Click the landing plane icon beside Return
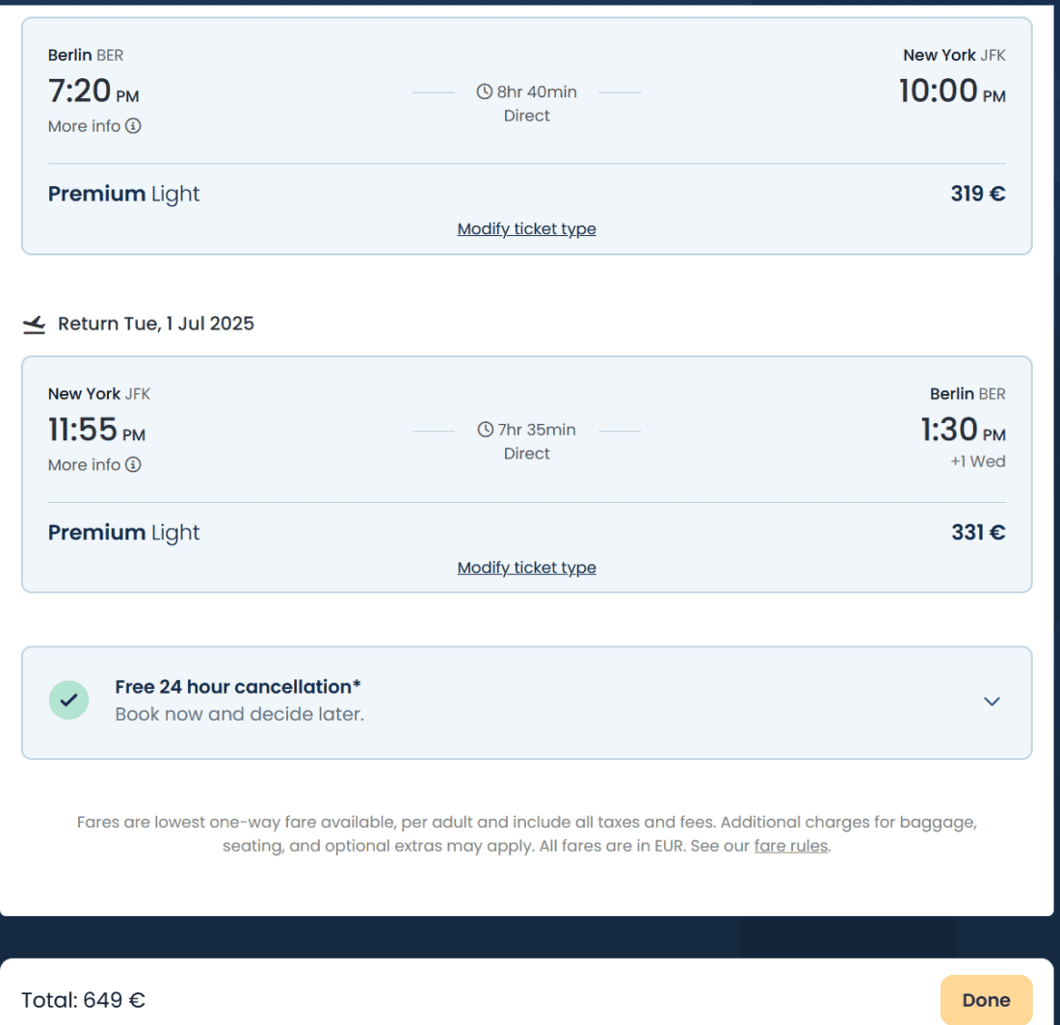1060x1025 pixels. pyautogui.click(x=34, y=325)
